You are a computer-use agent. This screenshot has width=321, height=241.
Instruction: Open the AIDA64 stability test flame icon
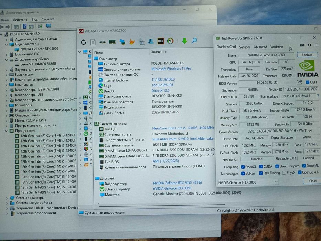pyautogui.click(x=132, y=42)
